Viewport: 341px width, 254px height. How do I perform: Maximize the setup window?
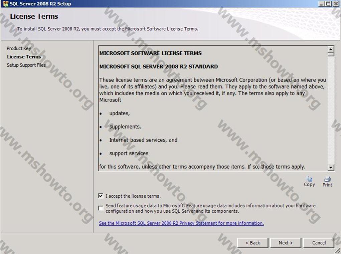(328, 4)
